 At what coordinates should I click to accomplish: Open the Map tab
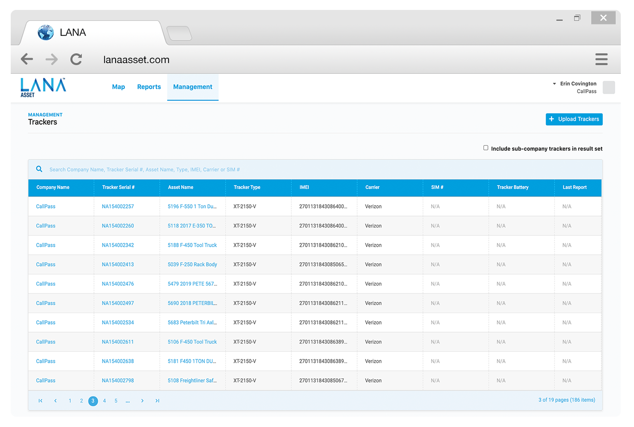point(118,87)
